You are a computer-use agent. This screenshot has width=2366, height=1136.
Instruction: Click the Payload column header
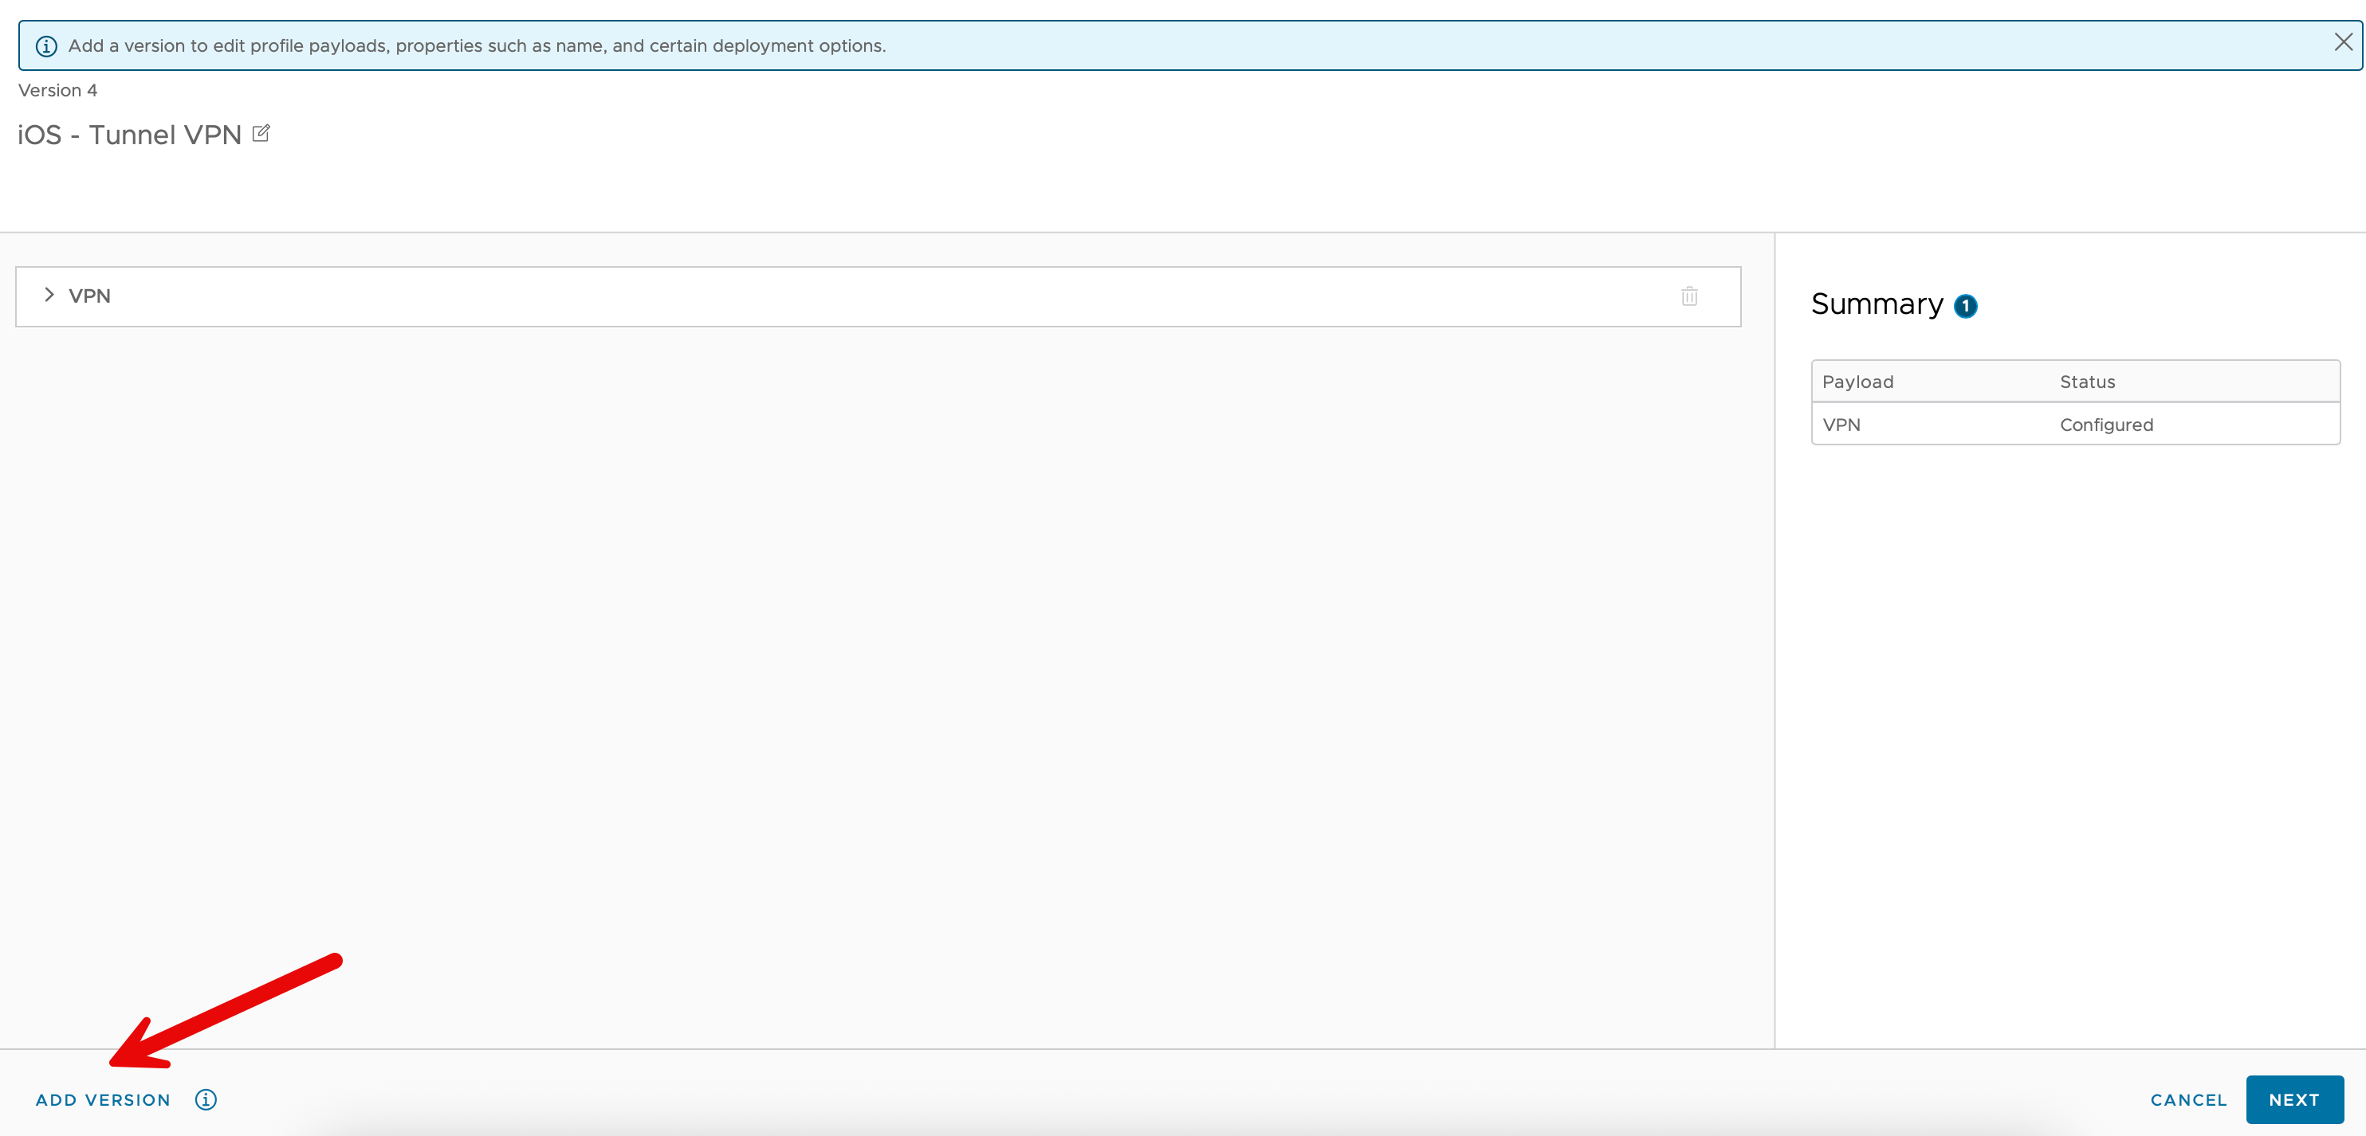coord(1858,382)
